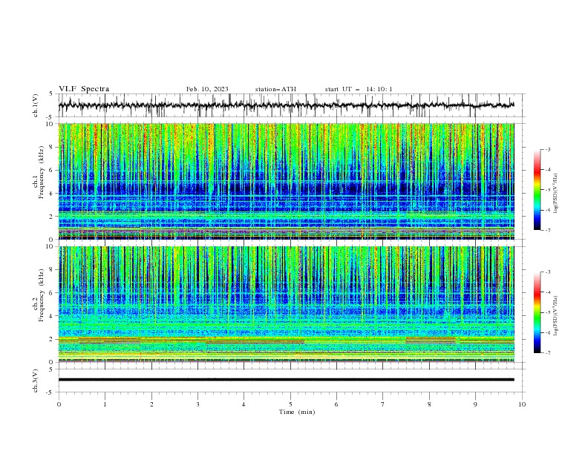Click the '-7' value on ch.2 colorbar
588x454 pixels.
[547, 352]
